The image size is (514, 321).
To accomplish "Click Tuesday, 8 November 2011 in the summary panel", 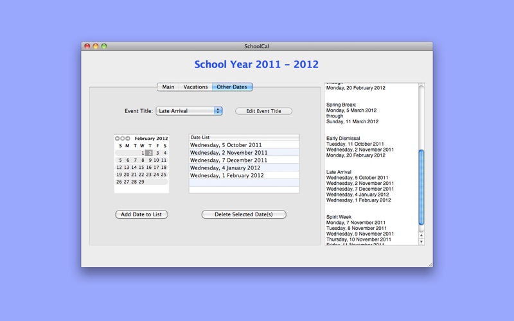I will pos(357,228).
